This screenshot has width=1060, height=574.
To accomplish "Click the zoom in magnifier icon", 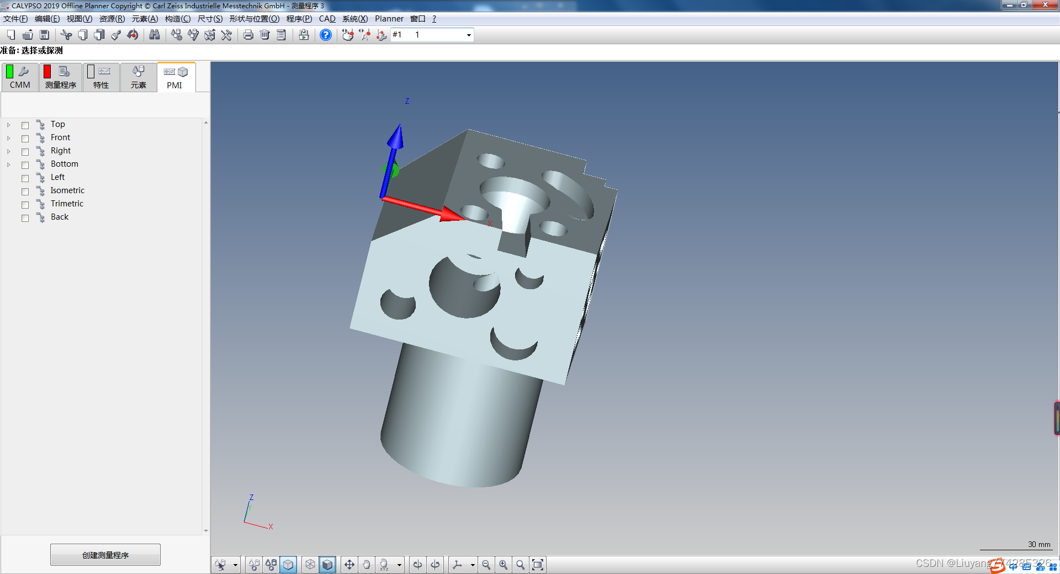I will click(504, 565).
